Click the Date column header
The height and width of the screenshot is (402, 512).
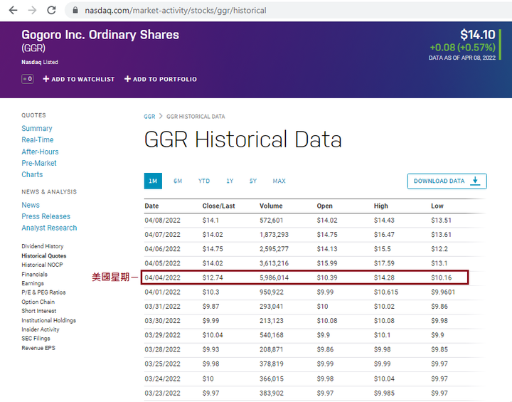click(x=152, y=206)
